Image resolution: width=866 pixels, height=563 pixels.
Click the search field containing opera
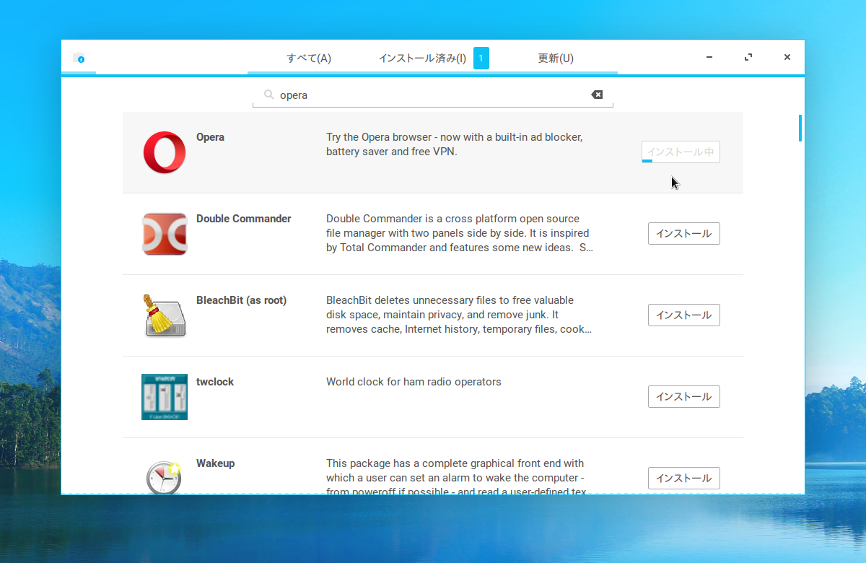pos(433,95)
